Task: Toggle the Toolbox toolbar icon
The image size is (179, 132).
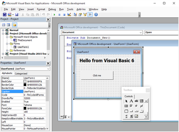Action: click(90, 15)
